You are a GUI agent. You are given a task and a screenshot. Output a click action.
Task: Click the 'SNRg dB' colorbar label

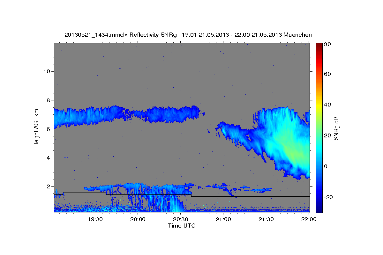pyautogui.click(x=336, y=128)
